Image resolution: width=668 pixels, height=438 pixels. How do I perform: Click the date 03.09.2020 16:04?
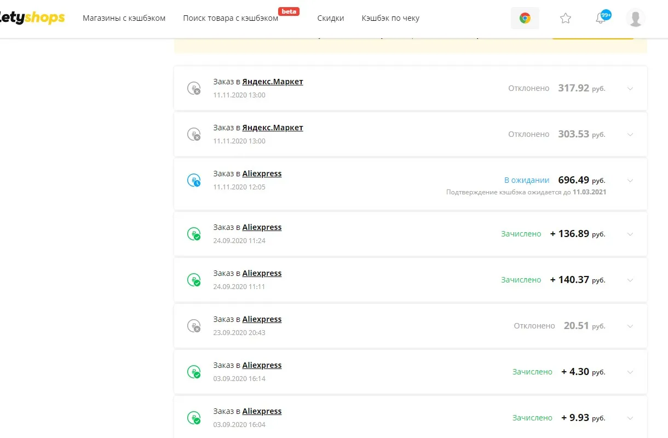[239, 425]
